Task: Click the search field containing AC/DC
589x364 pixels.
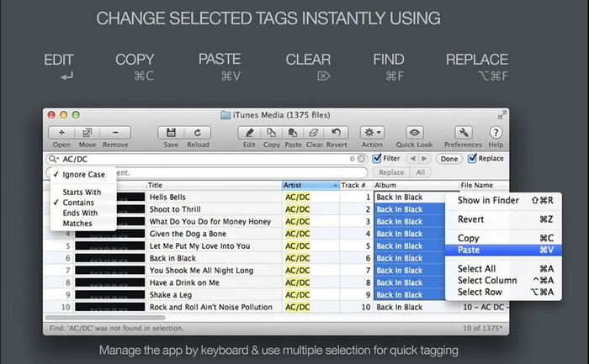Action: pyautogui.click(x=207, y=159)
